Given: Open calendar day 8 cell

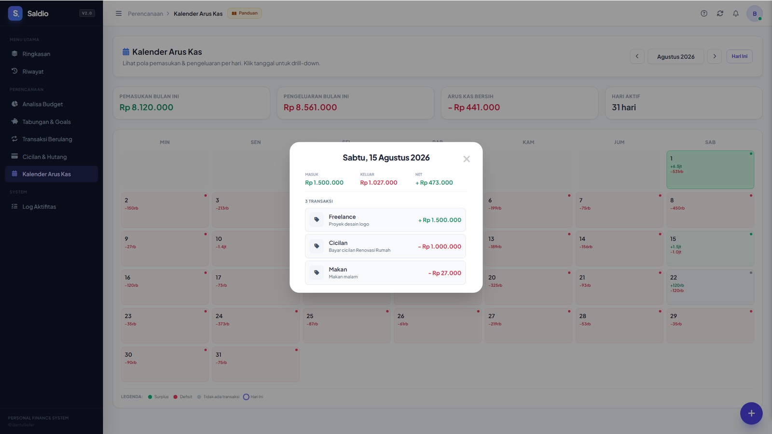Looking at the screenshot, I should [710, 210].
